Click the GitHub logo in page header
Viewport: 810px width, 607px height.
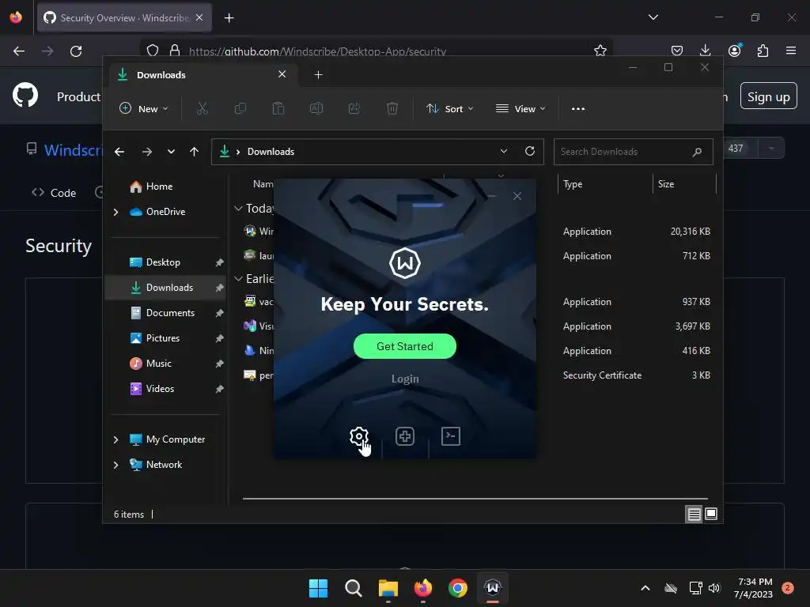tap(25, 95)
